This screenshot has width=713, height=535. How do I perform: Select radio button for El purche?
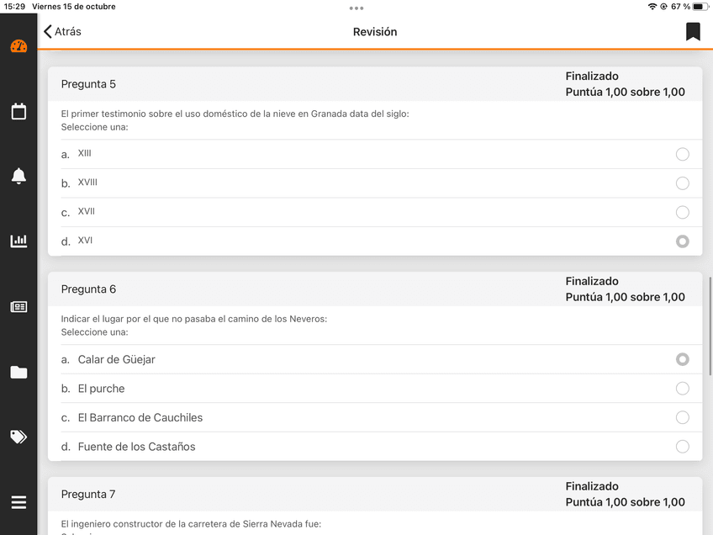tap(683, 389)
